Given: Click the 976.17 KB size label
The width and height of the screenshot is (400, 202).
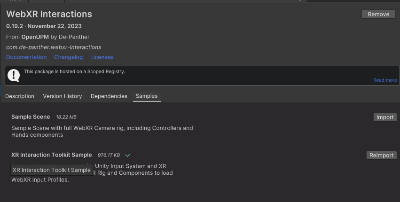Looking at the screenshot, I should 109,155.
